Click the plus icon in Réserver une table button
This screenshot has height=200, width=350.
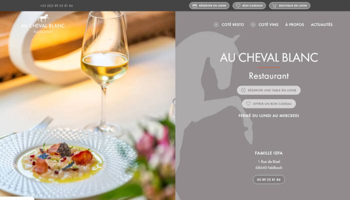tap(243, 90)
